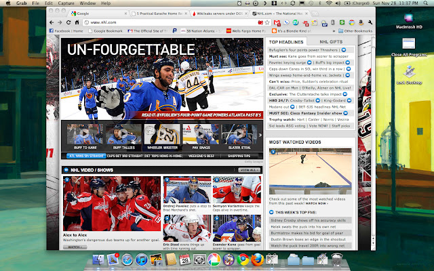Launch Safari from the dock
The height and width of the screenshot is (271, 434).
[x=127, y=260]
